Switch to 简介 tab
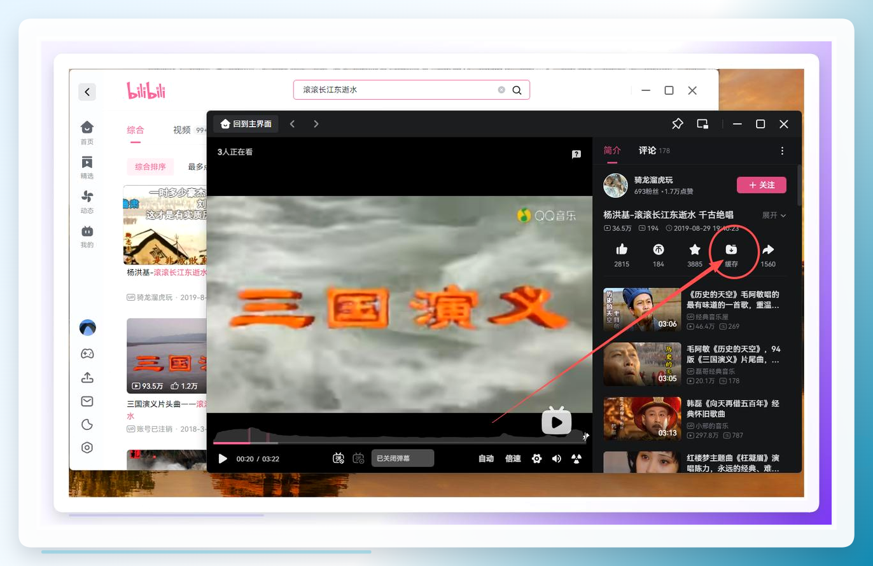The height and width of the screenshot is (566, 873). (x=612, y=151)
